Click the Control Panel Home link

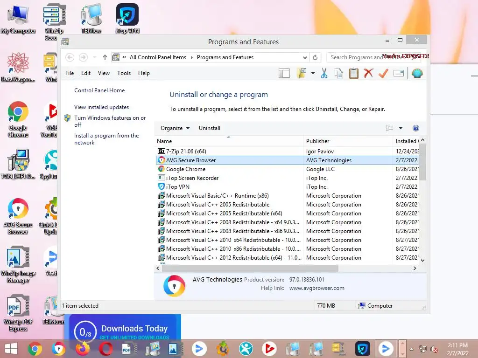tap(99, 90)
